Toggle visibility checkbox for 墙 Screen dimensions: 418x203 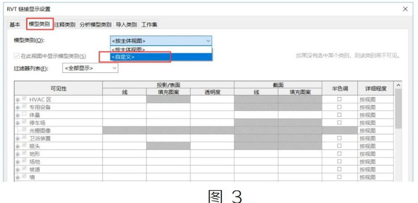click(25, 176)
